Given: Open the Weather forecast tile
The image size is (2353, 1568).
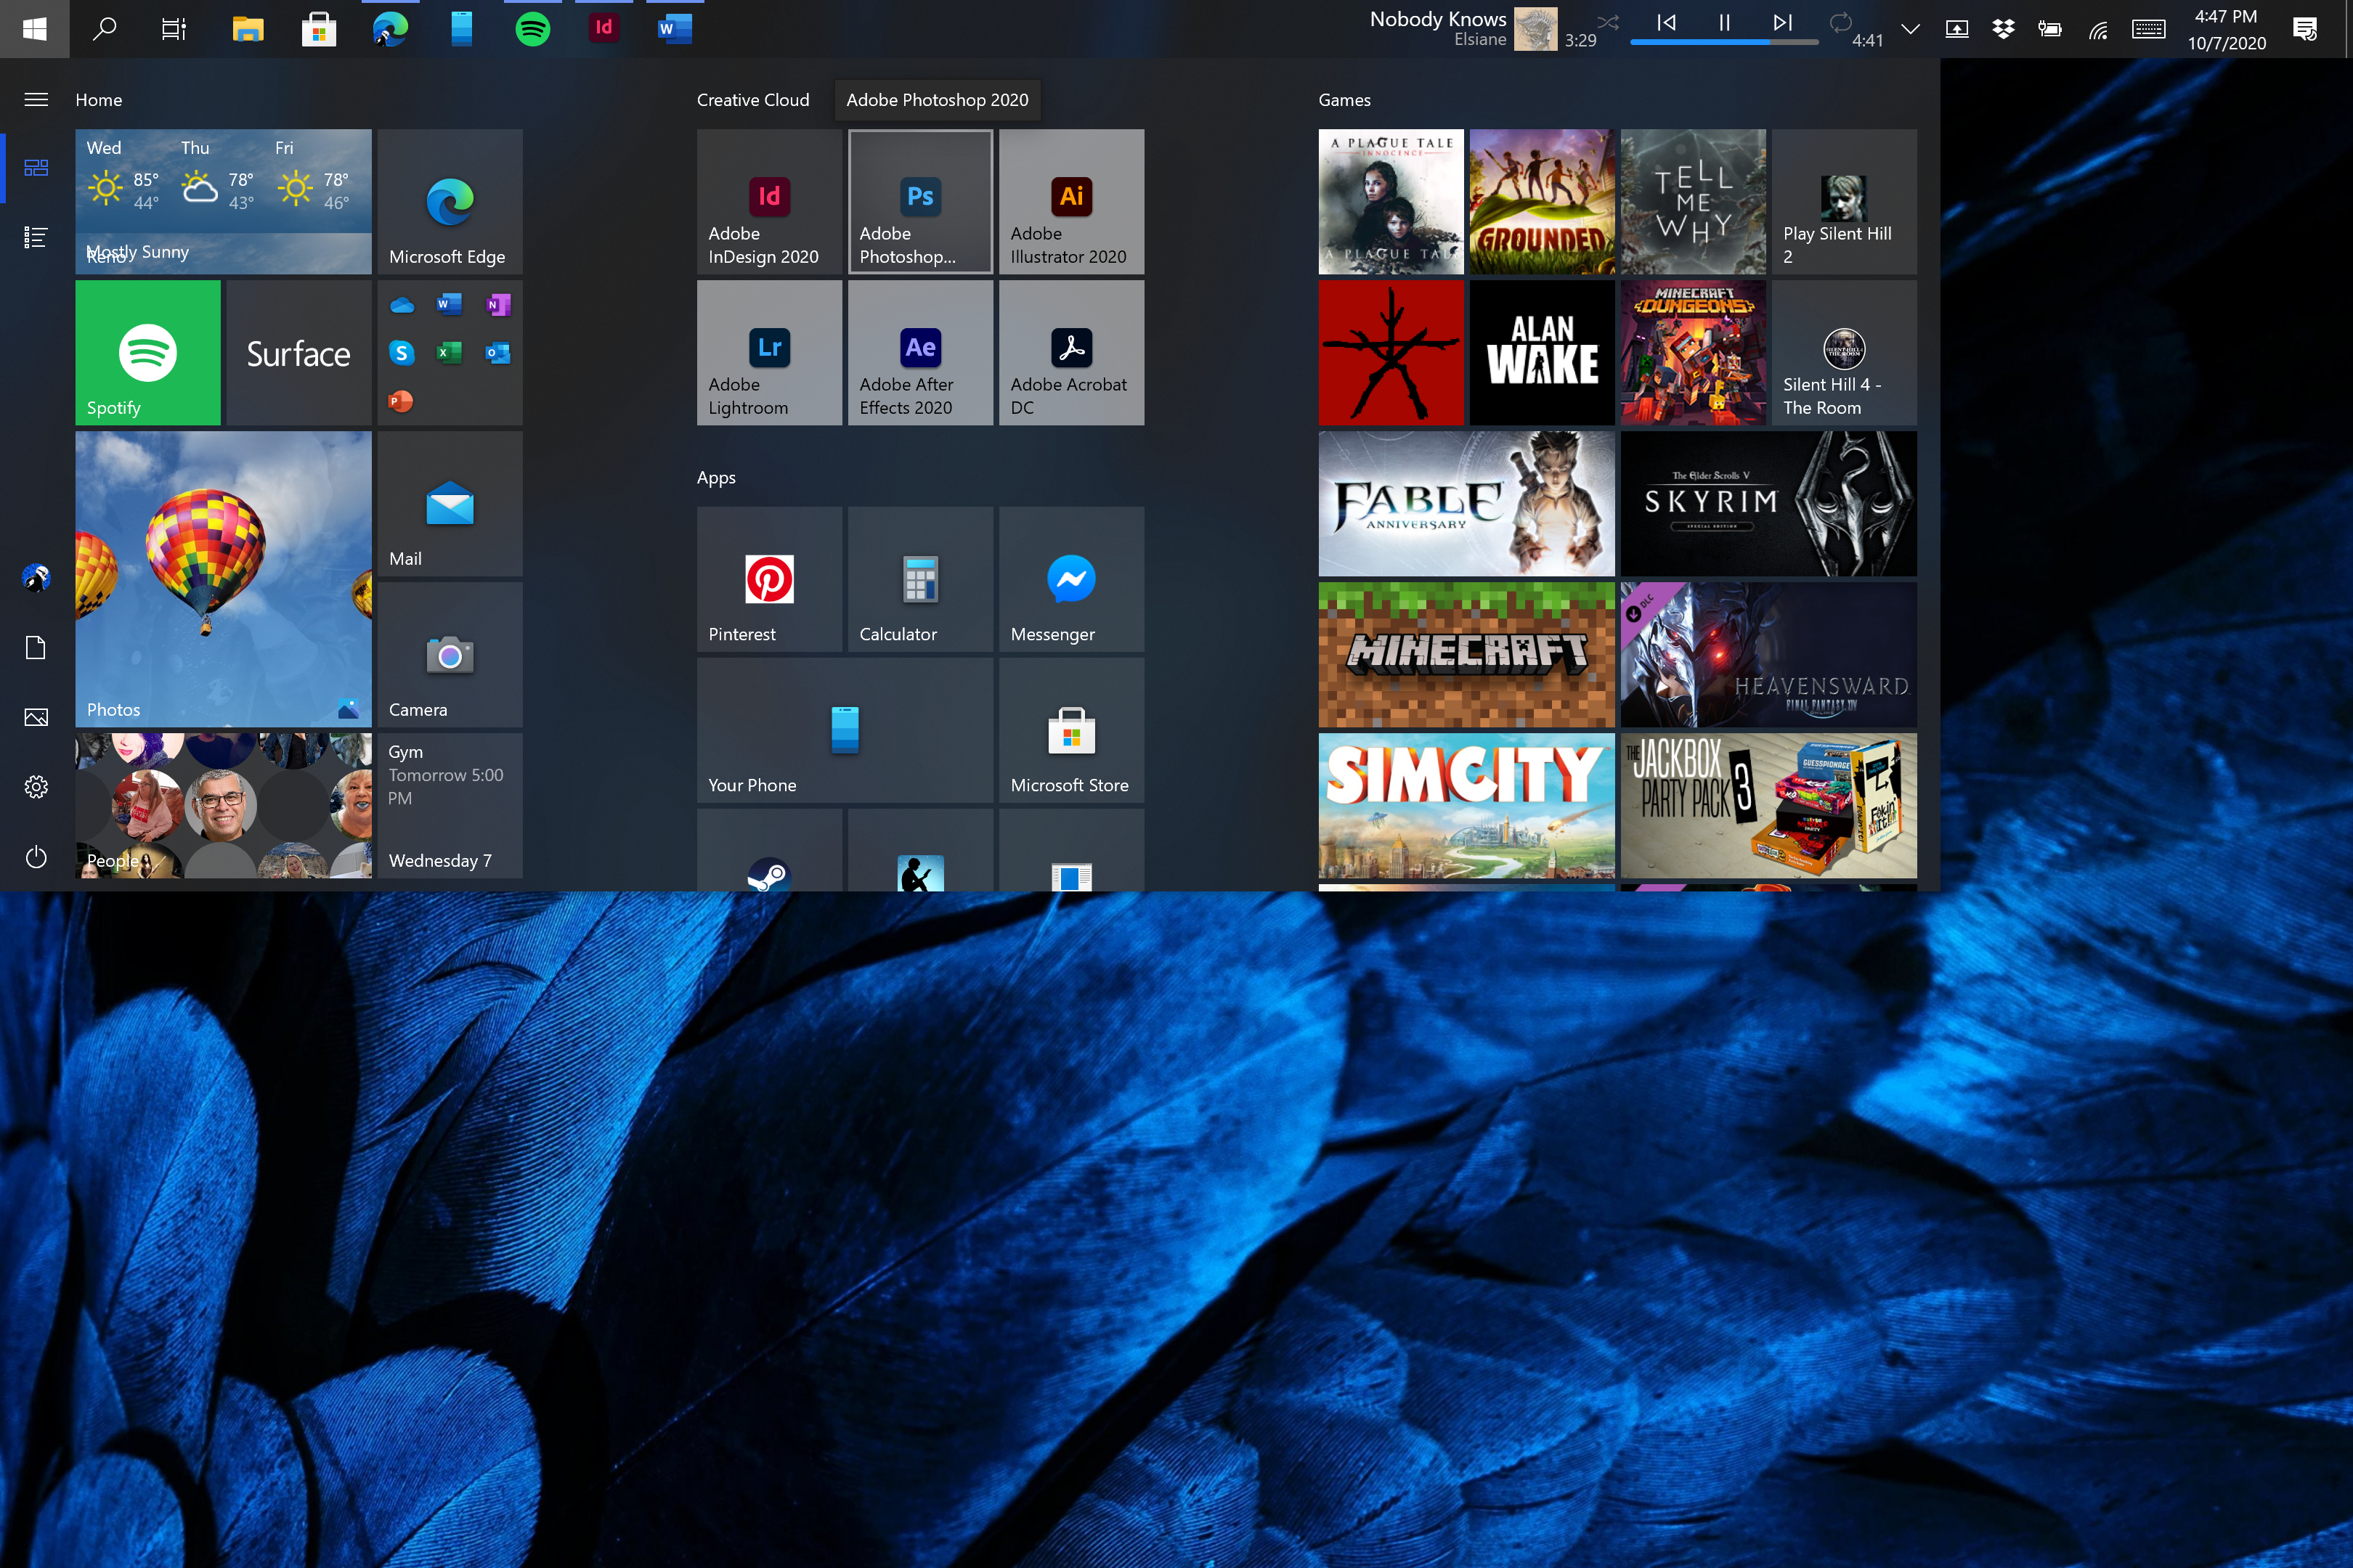Looking at the screenshot, I should tap(223, 201).
